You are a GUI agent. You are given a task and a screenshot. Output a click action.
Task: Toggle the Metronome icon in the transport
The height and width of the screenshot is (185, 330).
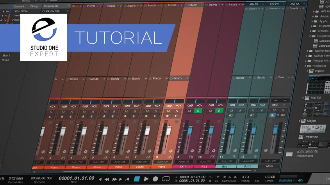[x=235, y=177]
